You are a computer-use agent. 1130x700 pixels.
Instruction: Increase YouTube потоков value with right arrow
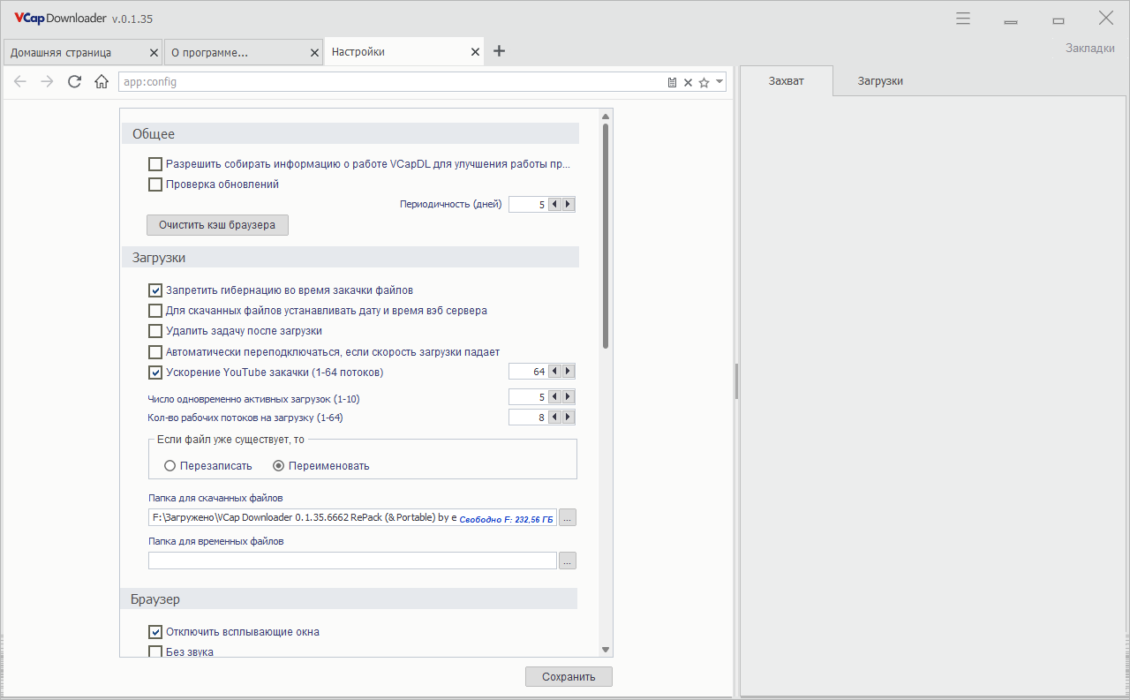569,372
